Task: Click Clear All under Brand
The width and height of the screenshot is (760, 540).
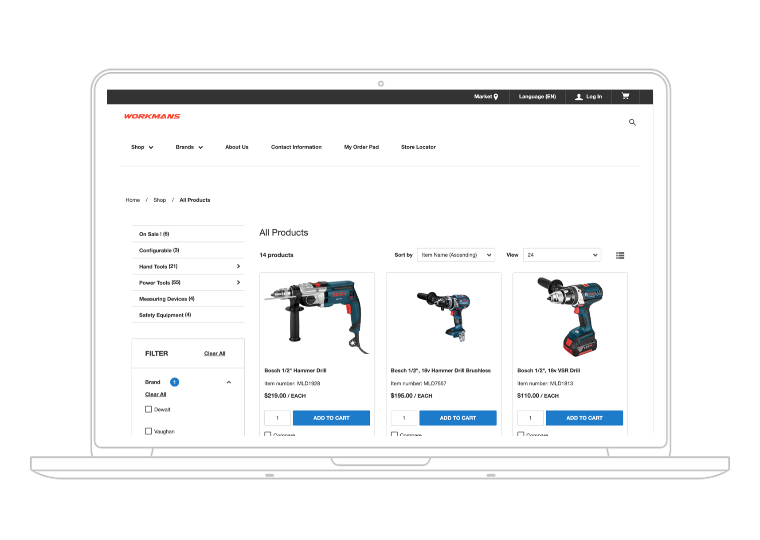Action: pyautogui.click(x=156, y=394)
